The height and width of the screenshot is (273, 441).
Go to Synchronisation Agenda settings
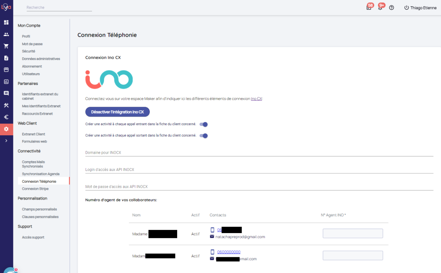click(41, 174)
